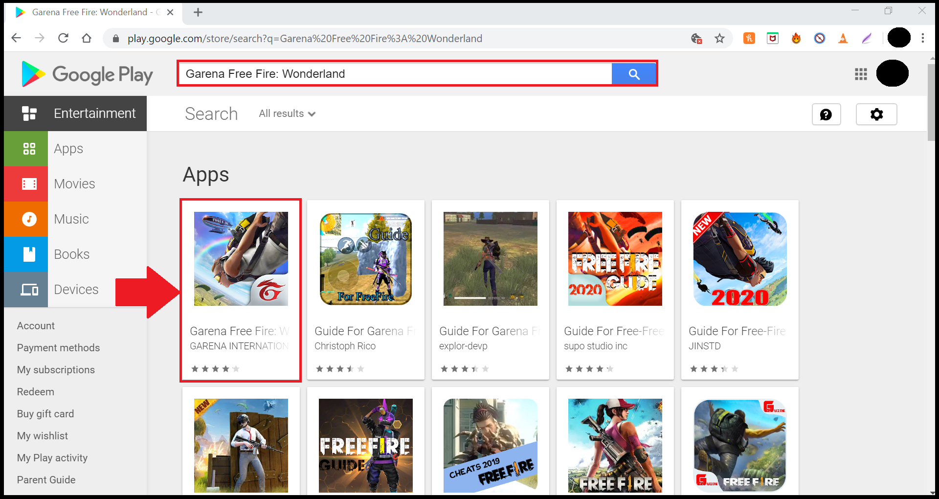Viewport: 939px width, 499px height.
Task: Open Cheats 2019 Free Fire thumbnail
Action: [x=491, y=446]
